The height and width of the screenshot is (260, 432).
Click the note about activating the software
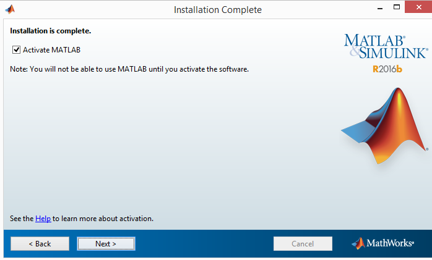pyautogui.click(x=129, y=69)
